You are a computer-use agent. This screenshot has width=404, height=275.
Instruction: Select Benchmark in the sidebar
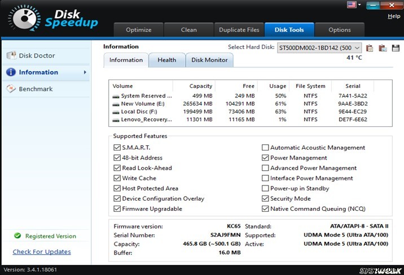[46, 88]
